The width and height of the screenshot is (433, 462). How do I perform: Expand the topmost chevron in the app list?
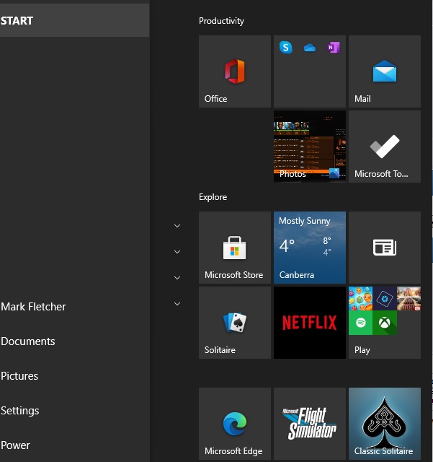coord(177,226)
